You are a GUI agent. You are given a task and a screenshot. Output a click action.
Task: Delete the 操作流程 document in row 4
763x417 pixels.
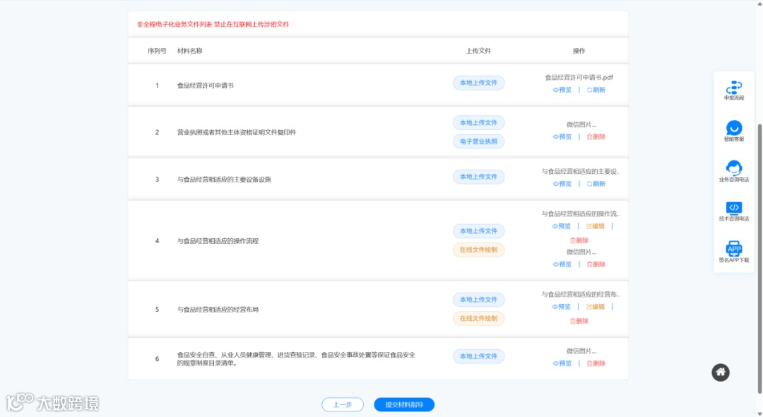tap(579, 240)
